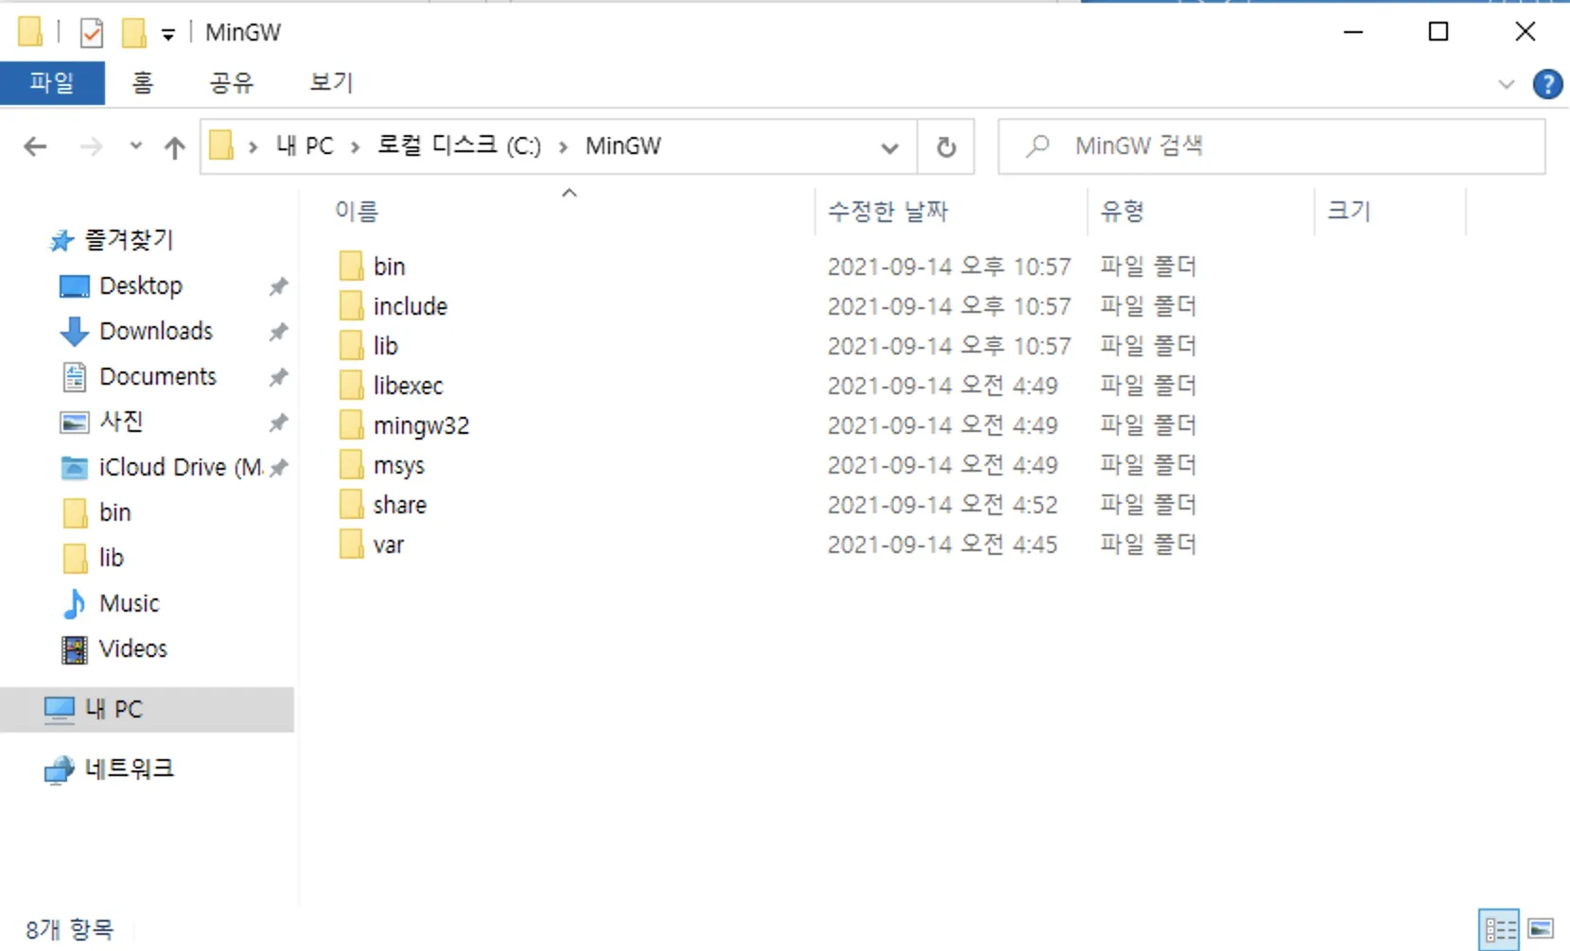The height and width of the screenshot is (951, 1570).
Task: Go back with the left arrow button
Action: [x=35, y=147]
